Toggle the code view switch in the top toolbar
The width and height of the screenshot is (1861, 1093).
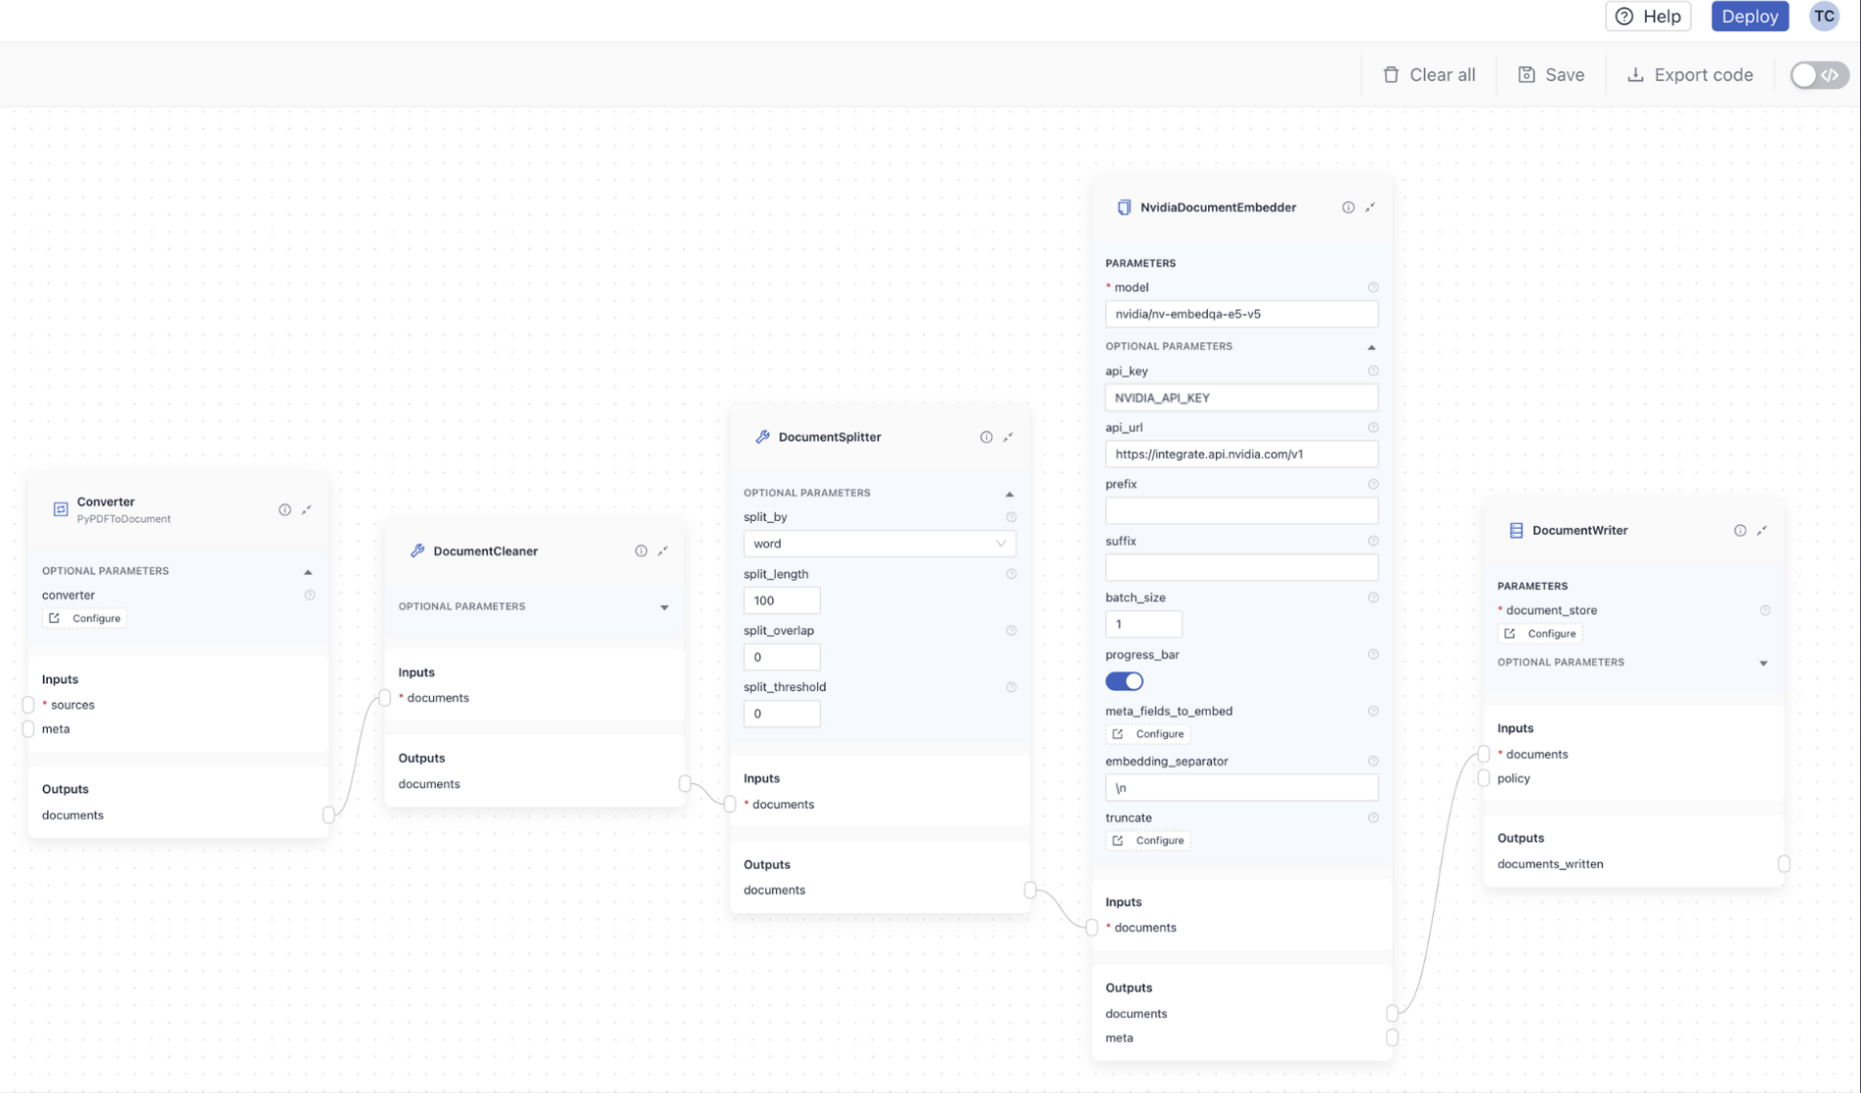pyautogui.click(x=1817, y=74)
